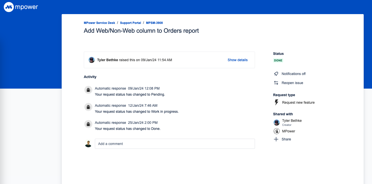Click the mpower logo

click(21, 7)
